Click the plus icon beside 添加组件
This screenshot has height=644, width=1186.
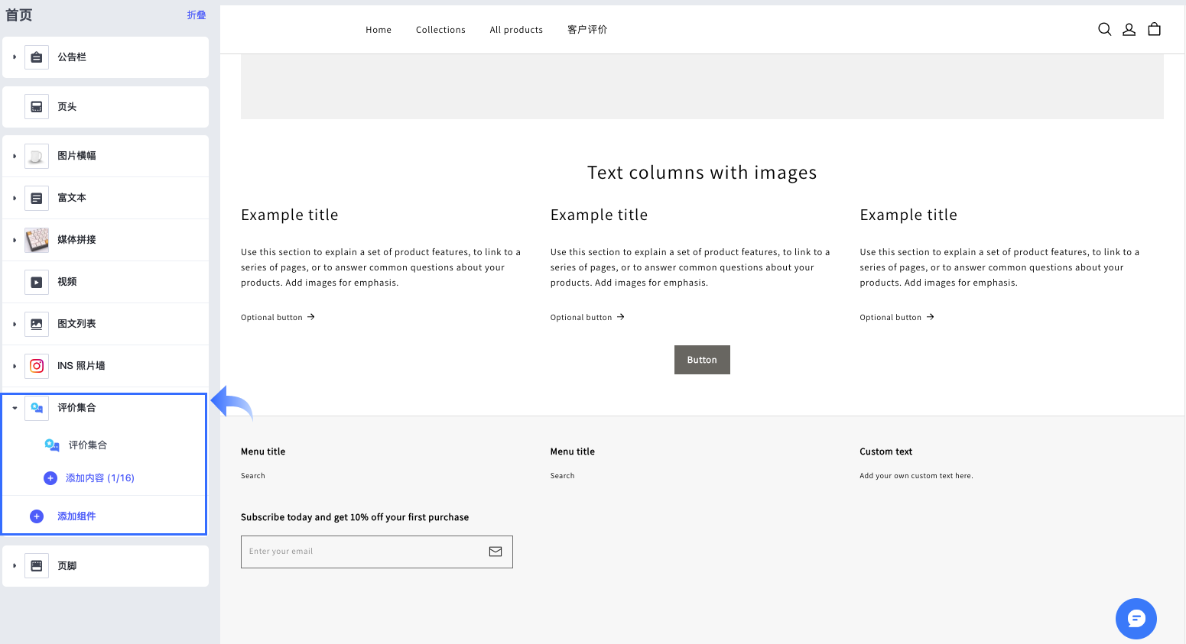click(37, 516)
